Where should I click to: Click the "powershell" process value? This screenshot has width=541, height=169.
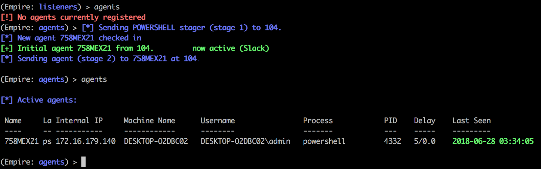click(x=324, y=141)
